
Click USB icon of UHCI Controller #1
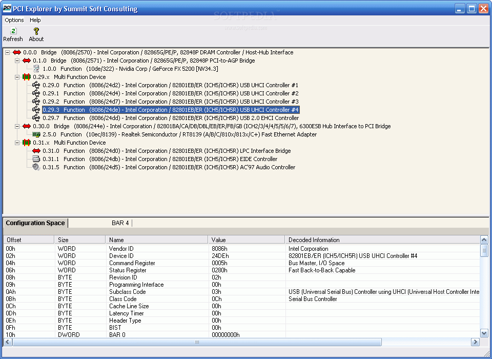point(36,85)
